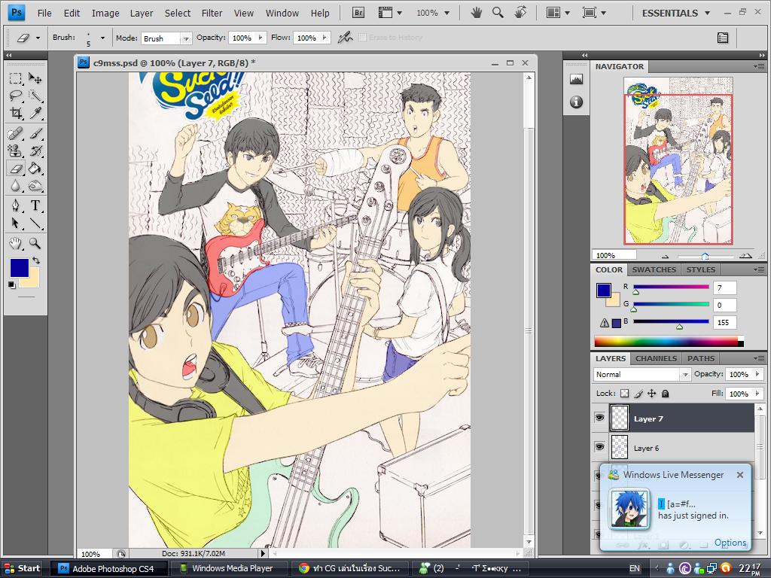The width and height of the screenshot is (771, 578).
Task: Open the eraser Mode dropdown
Action: (166, 38)
